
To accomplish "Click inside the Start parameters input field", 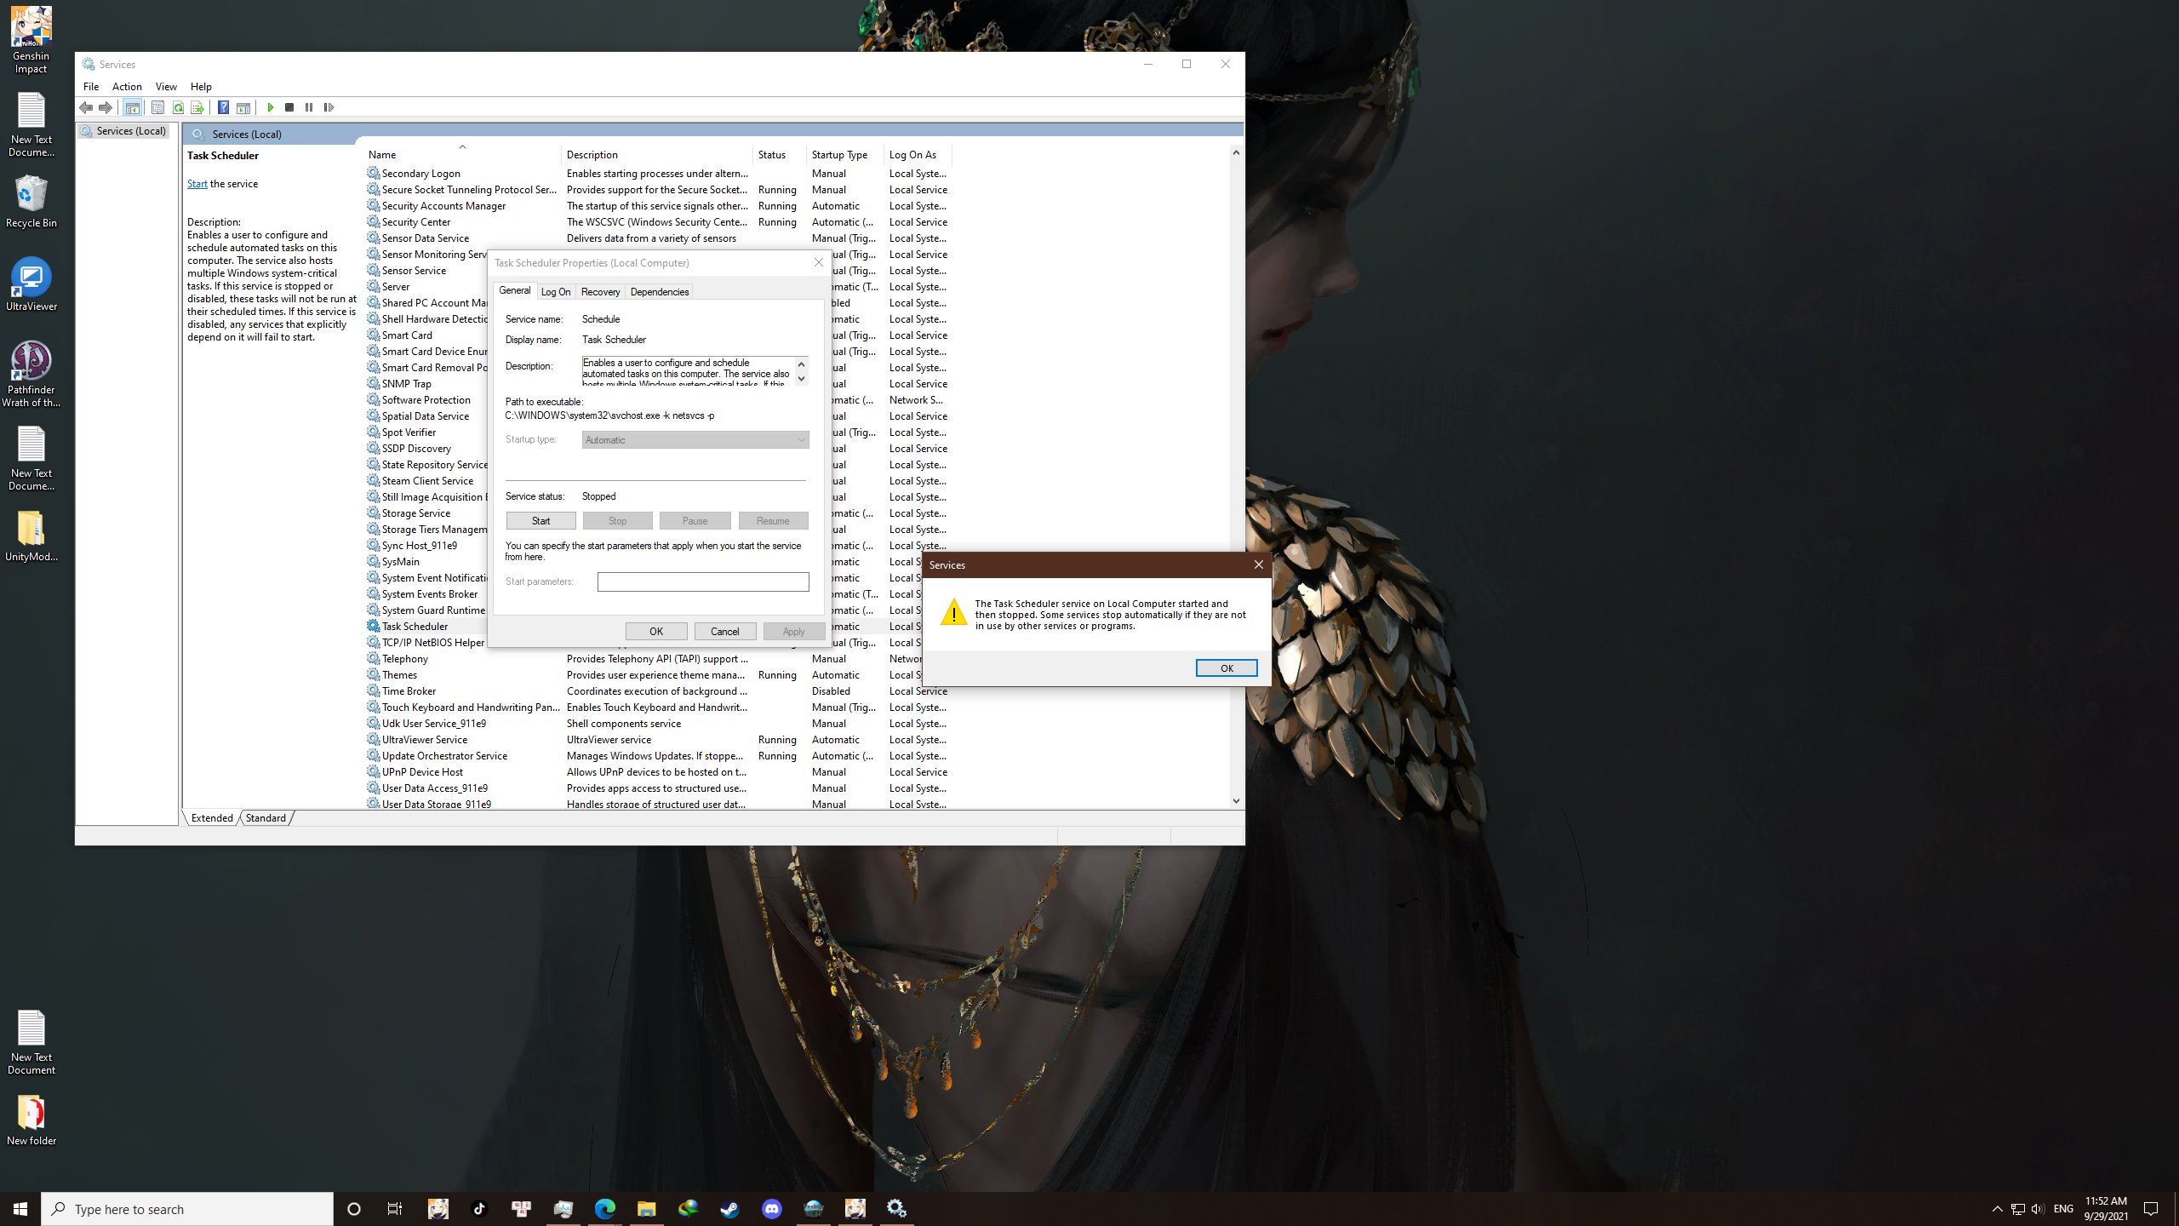I will coord(703,581).
